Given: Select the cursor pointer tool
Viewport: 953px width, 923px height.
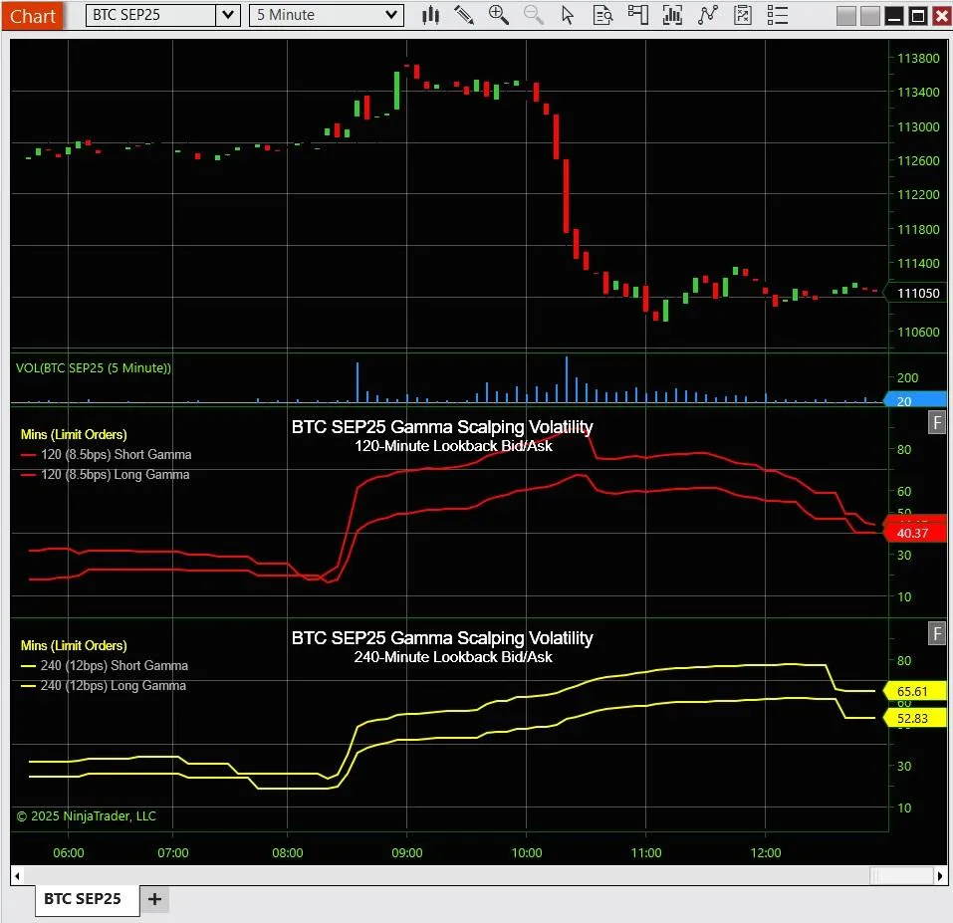Looking at the screenshot, I should (567, 15).
